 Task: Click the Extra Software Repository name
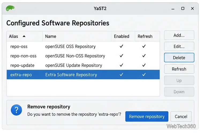tap(71, 75)
